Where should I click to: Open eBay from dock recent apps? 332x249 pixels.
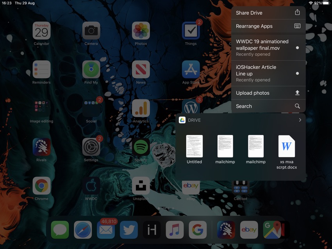point(249,230)
